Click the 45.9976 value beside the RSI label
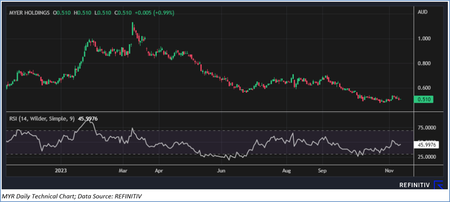450x202 pixels. coord(88,119)
